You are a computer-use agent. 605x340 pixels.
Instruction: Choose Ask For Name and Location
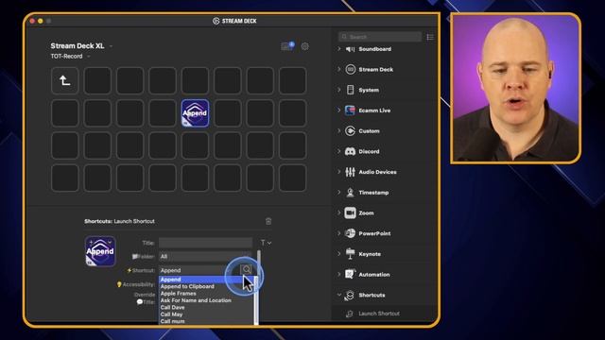click(x=206, y=300)
